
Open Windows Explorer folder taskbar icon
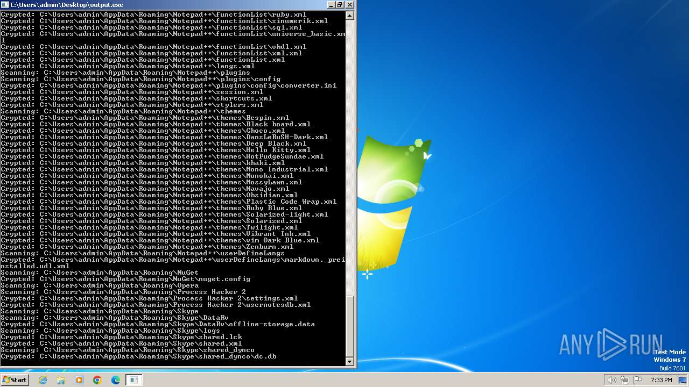pyautogui.click(x=61, y=380)
